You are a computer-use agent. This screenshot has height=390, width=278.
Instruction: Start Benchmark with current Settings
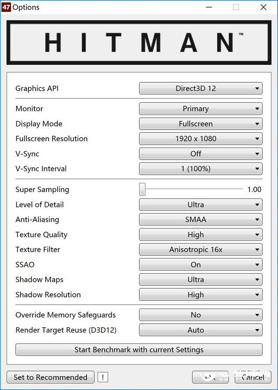pos(139,350)
